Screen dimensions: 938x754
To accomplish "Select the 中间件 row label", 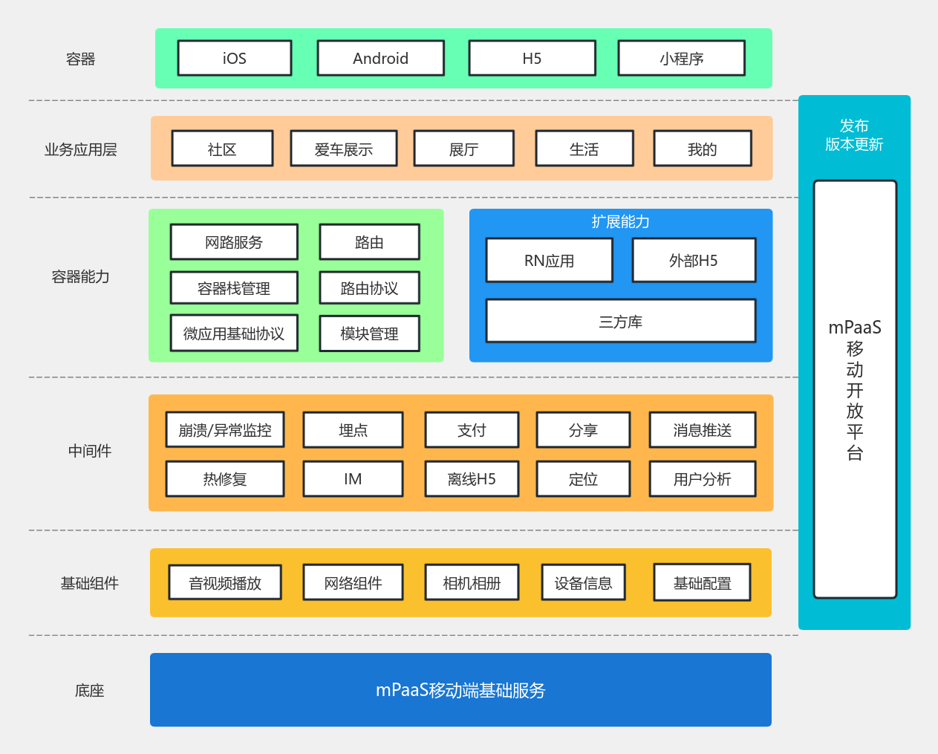I will pos(89,450).
